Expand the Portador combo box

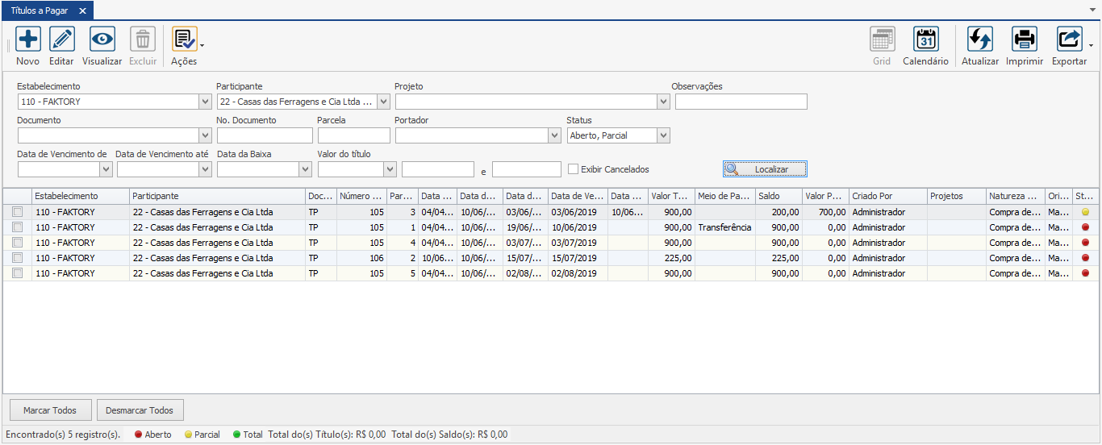pos(553,135)
